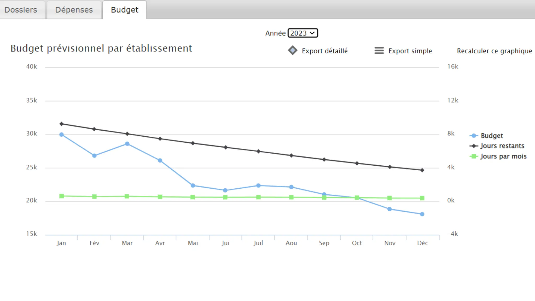Click the −4k right axis label

[452, 234]
